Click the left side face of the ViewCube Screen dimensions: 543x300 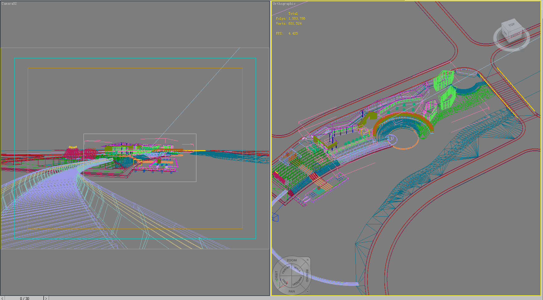(505, 33)
